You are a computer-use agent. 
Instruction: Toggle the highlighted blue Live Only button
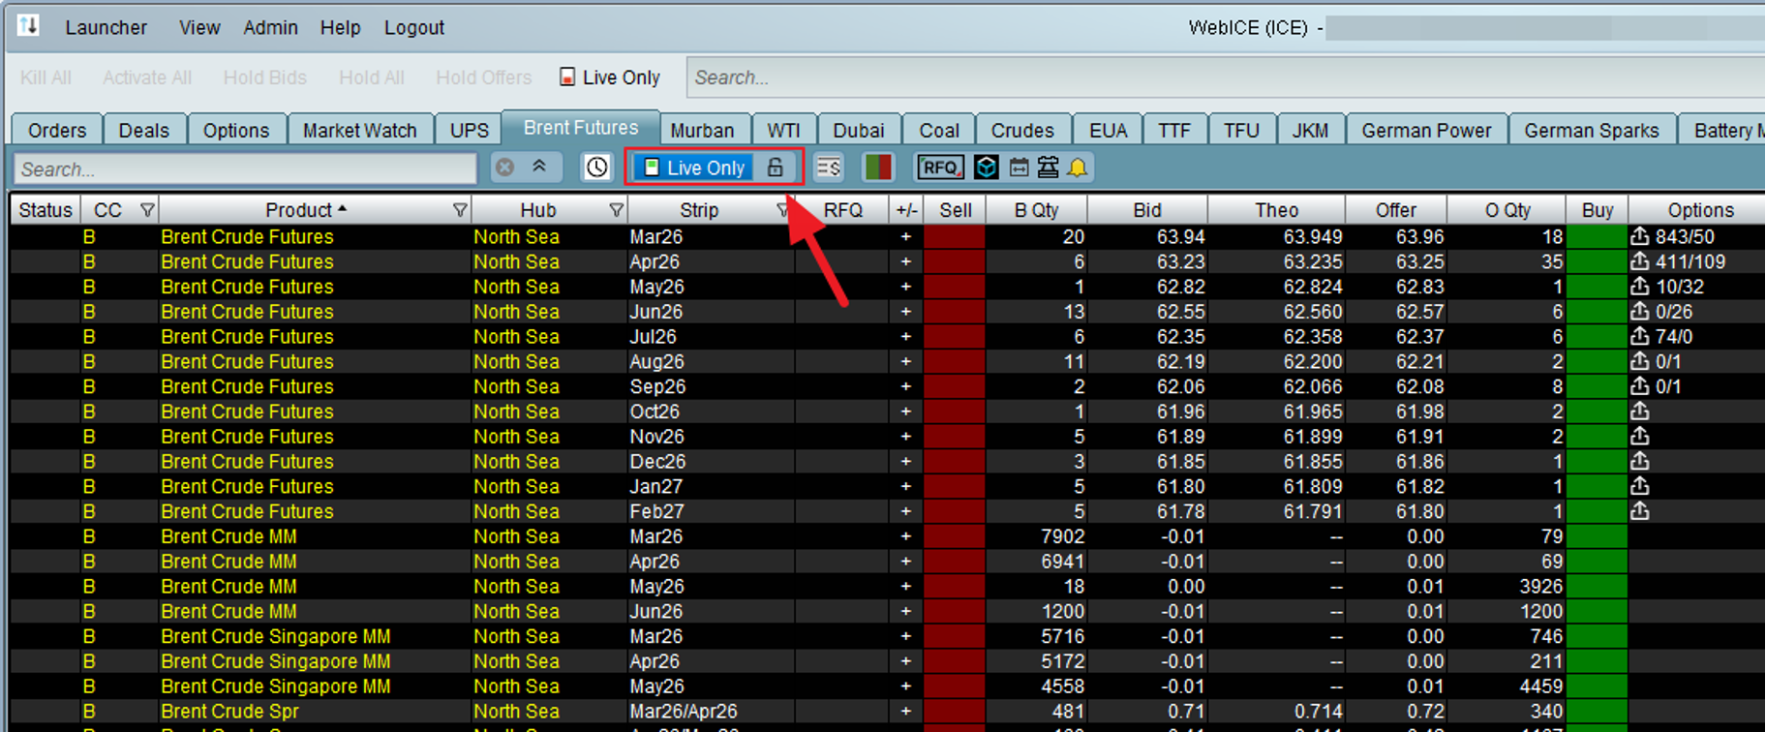pyautogui.click(x=695, y=168)
